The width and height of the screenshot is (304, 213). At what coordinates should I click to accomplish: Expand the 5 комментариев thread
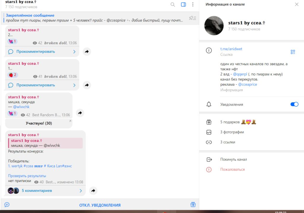pyautogui.click(x=45, y=191)
